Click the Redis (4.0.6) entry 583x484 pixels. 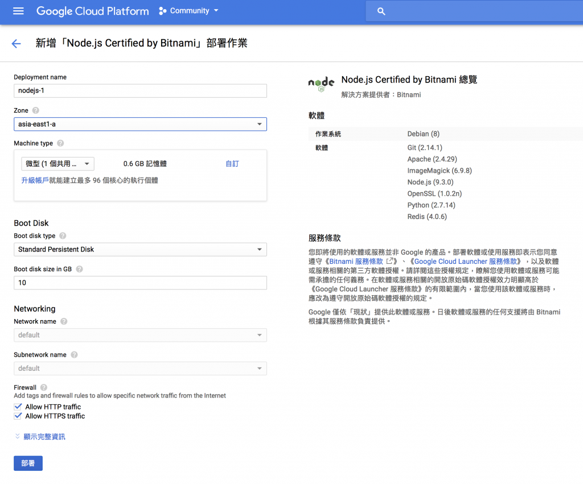click(427, 217)
